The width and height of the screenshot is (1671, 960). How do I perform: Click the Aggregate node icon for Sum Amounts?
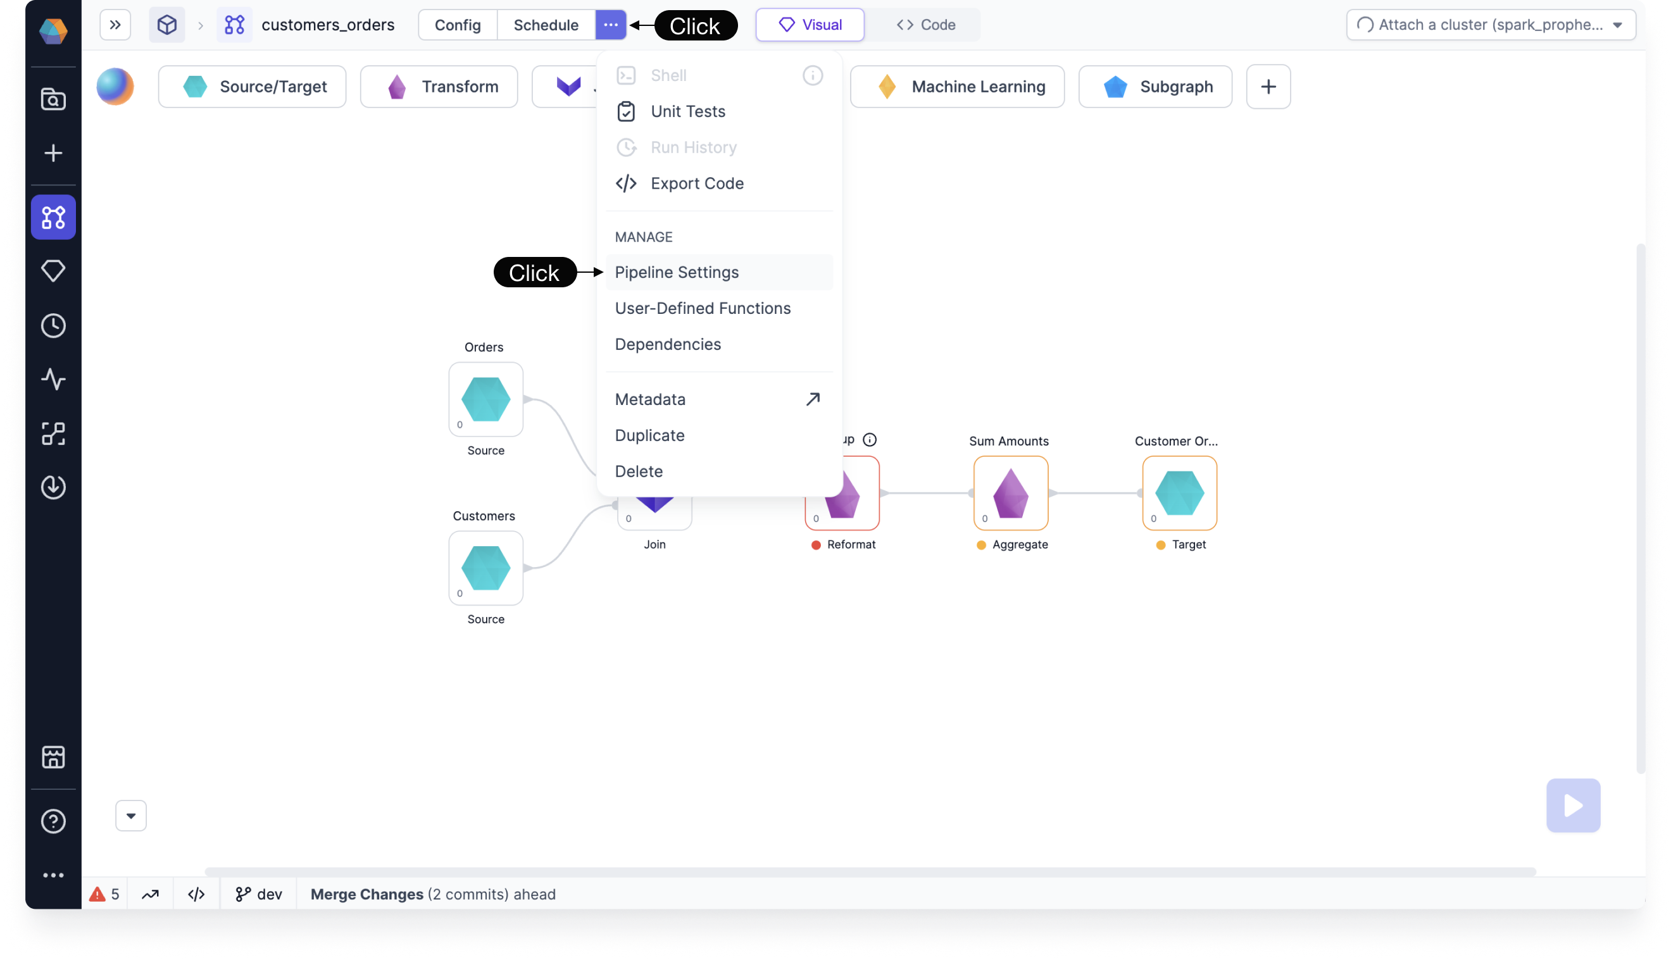tap(1010, 492)
